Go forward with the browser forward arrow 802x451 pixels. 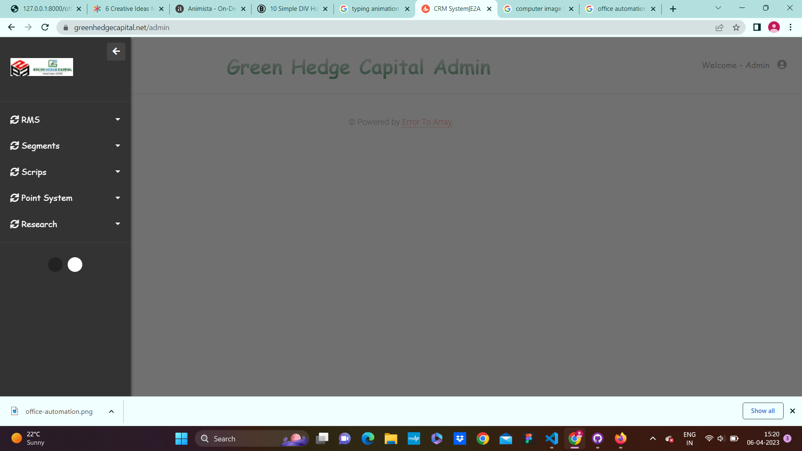(x=28, y=28)
